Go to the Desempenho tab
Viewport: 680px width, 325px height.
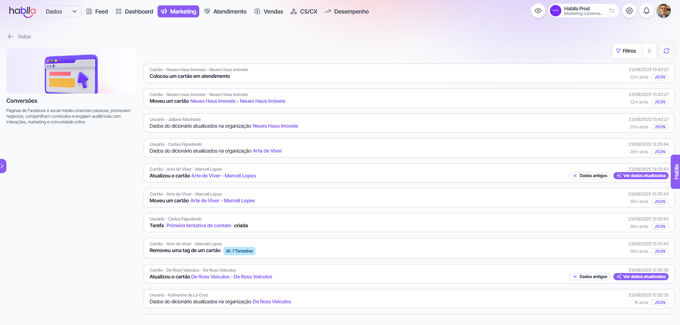346,11
